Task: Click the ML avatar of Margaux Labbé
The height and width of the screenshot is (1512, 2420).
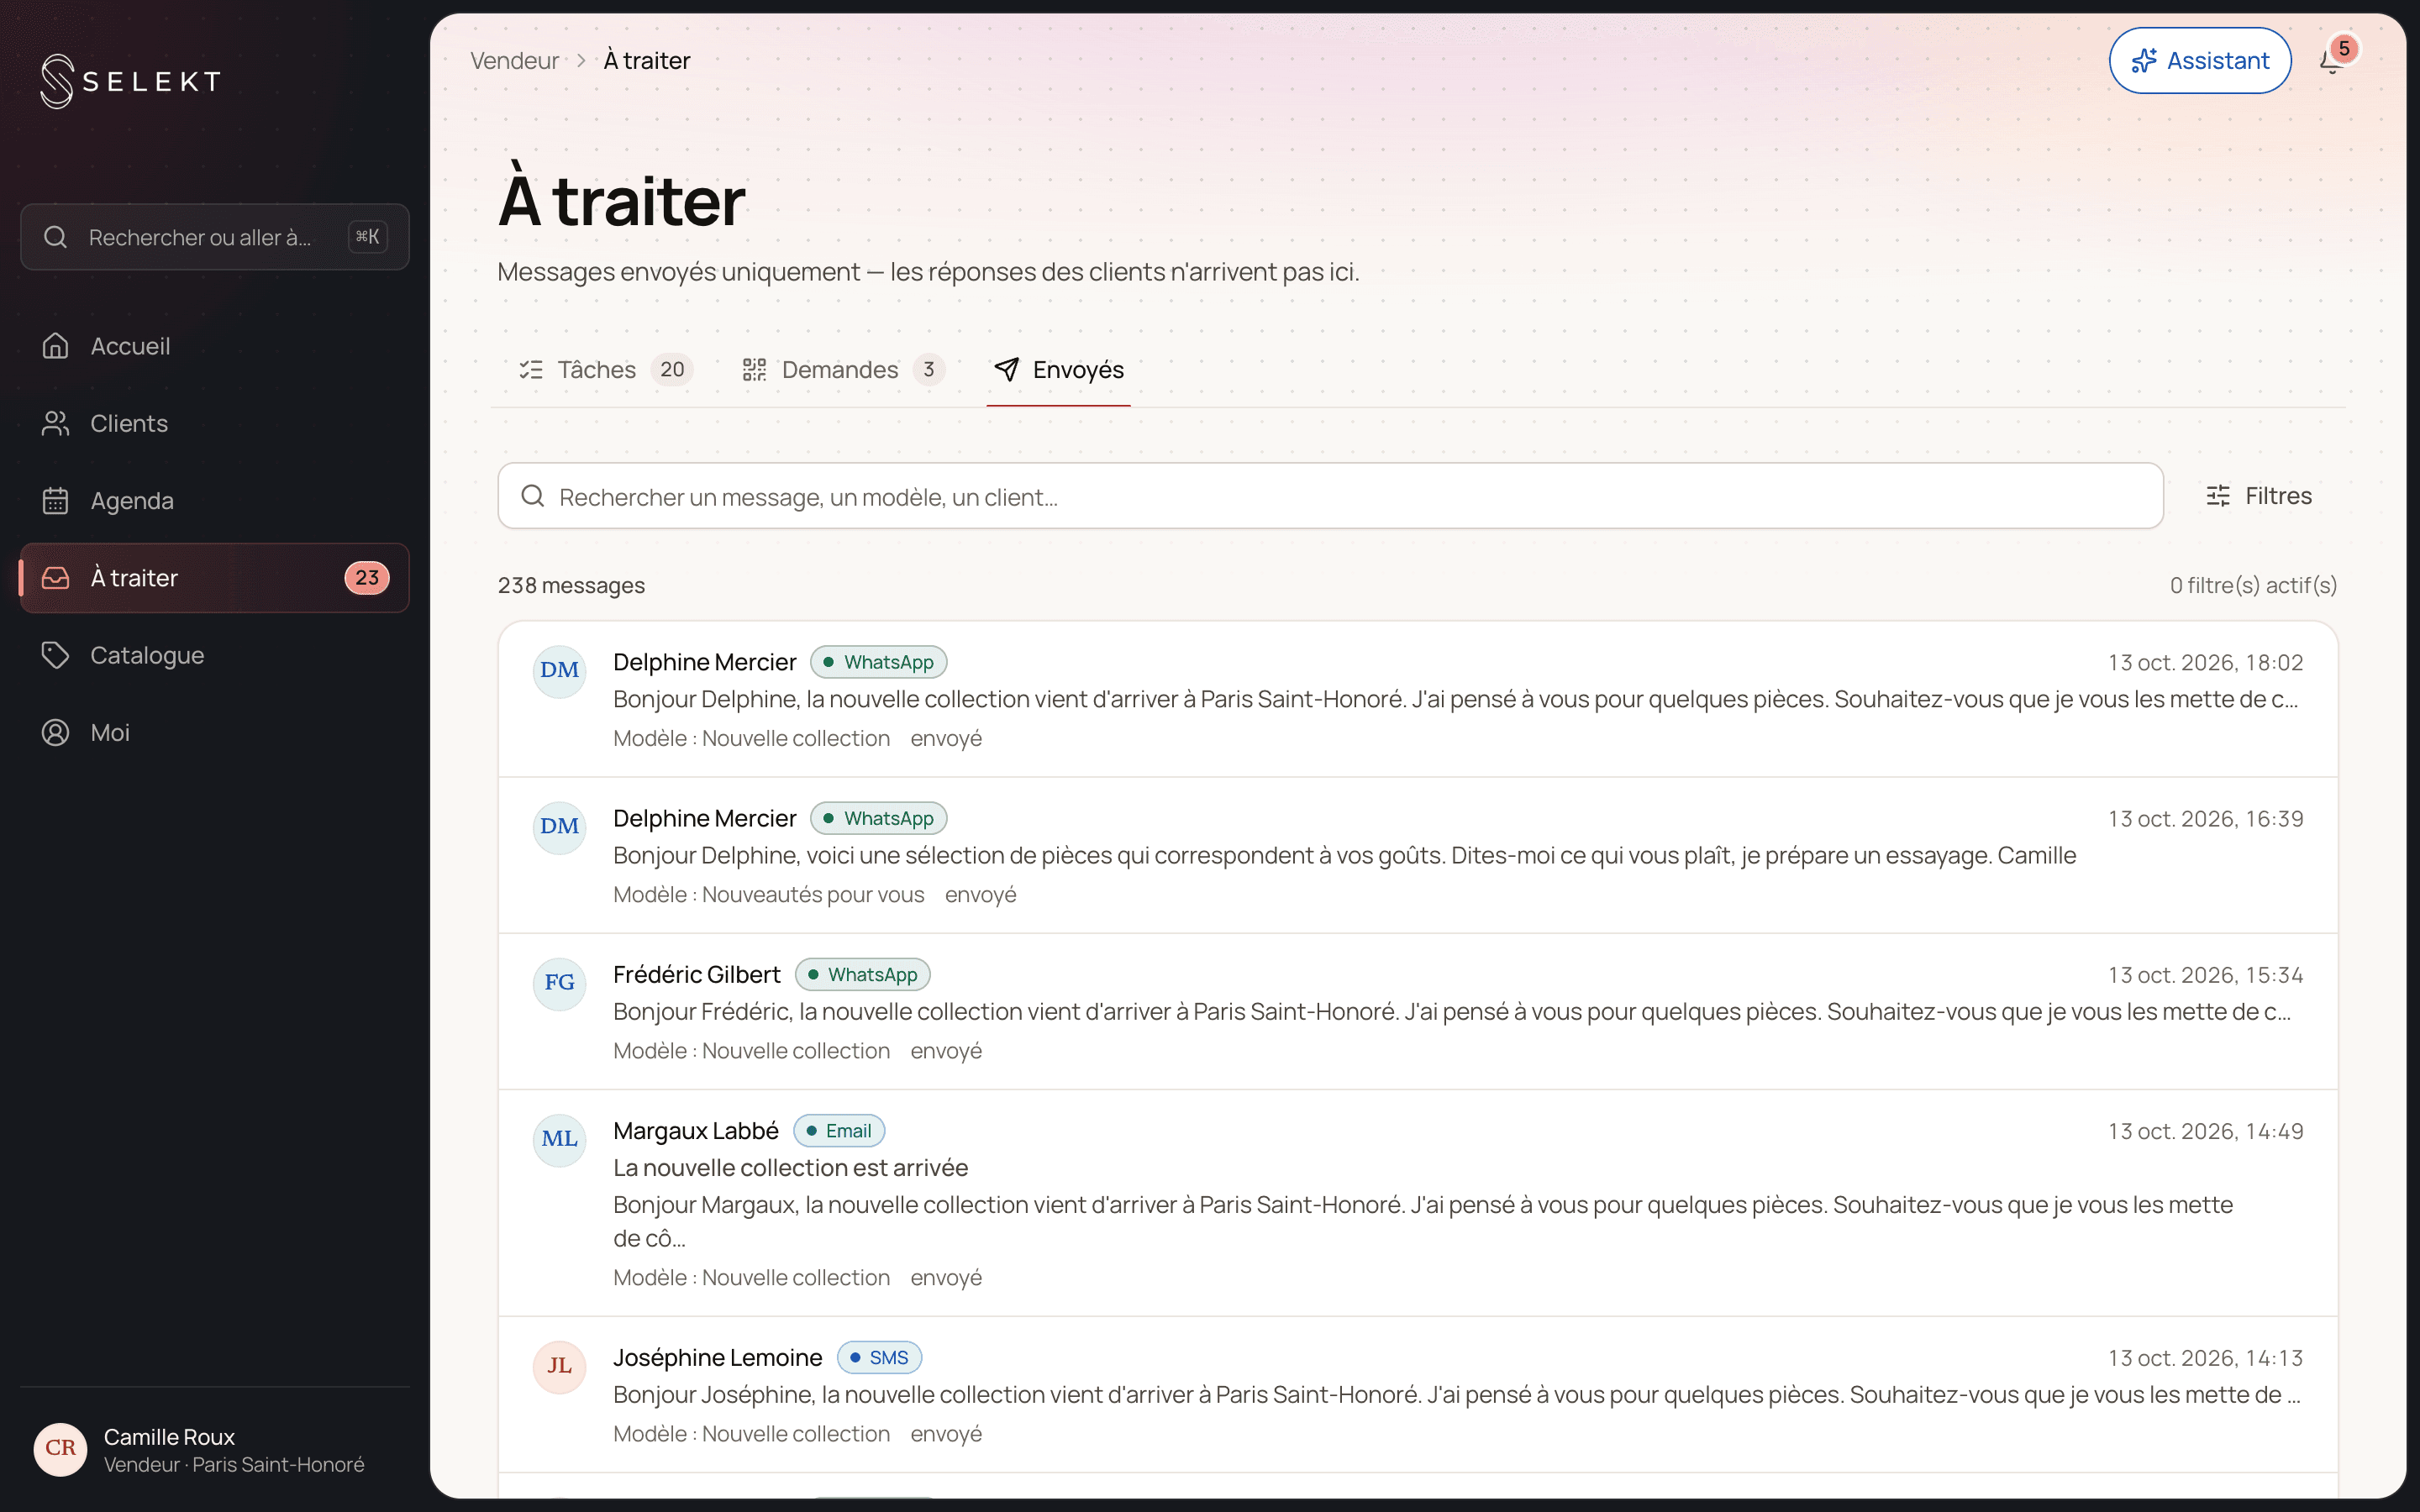Action: point(559,1139)
